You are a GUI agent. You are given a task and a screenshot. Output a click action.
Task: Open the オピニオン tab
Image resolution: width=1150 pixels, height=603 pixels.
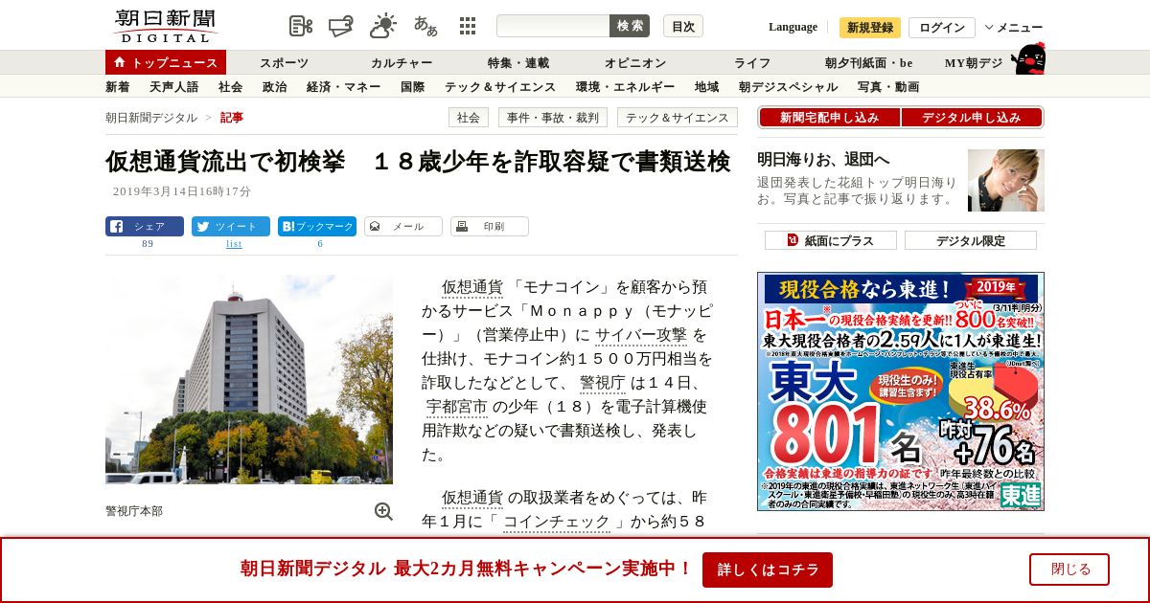[635, 63]
